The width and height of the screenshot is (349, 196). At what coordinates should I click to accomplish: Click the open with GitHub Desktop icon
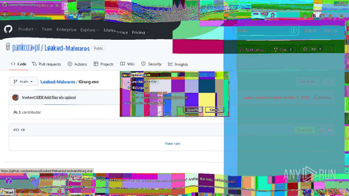tap(320, 130)
